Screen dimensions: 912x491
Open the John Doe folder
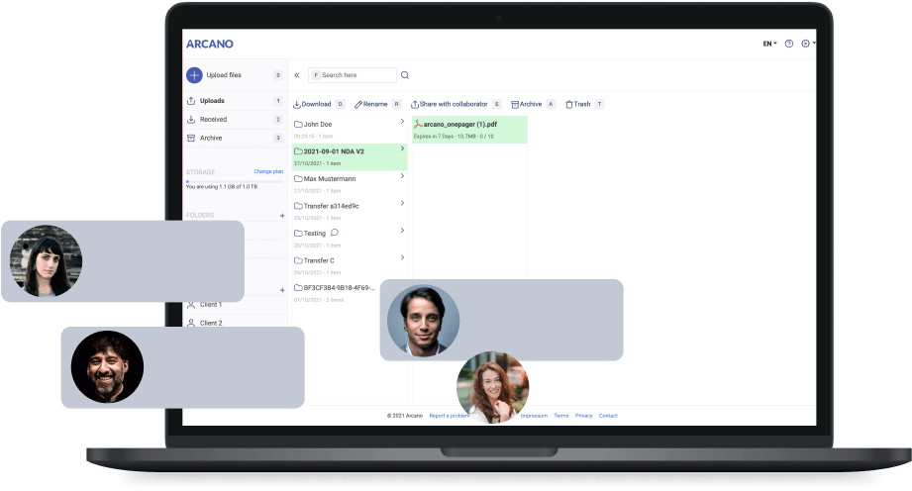pyautogui.click(x=350, y=130)
